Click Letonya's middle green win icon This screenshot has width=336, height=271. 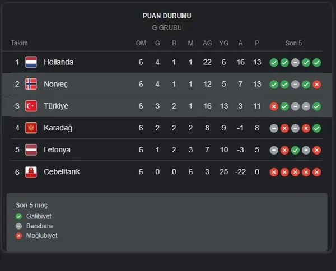(x=295, y=150)
